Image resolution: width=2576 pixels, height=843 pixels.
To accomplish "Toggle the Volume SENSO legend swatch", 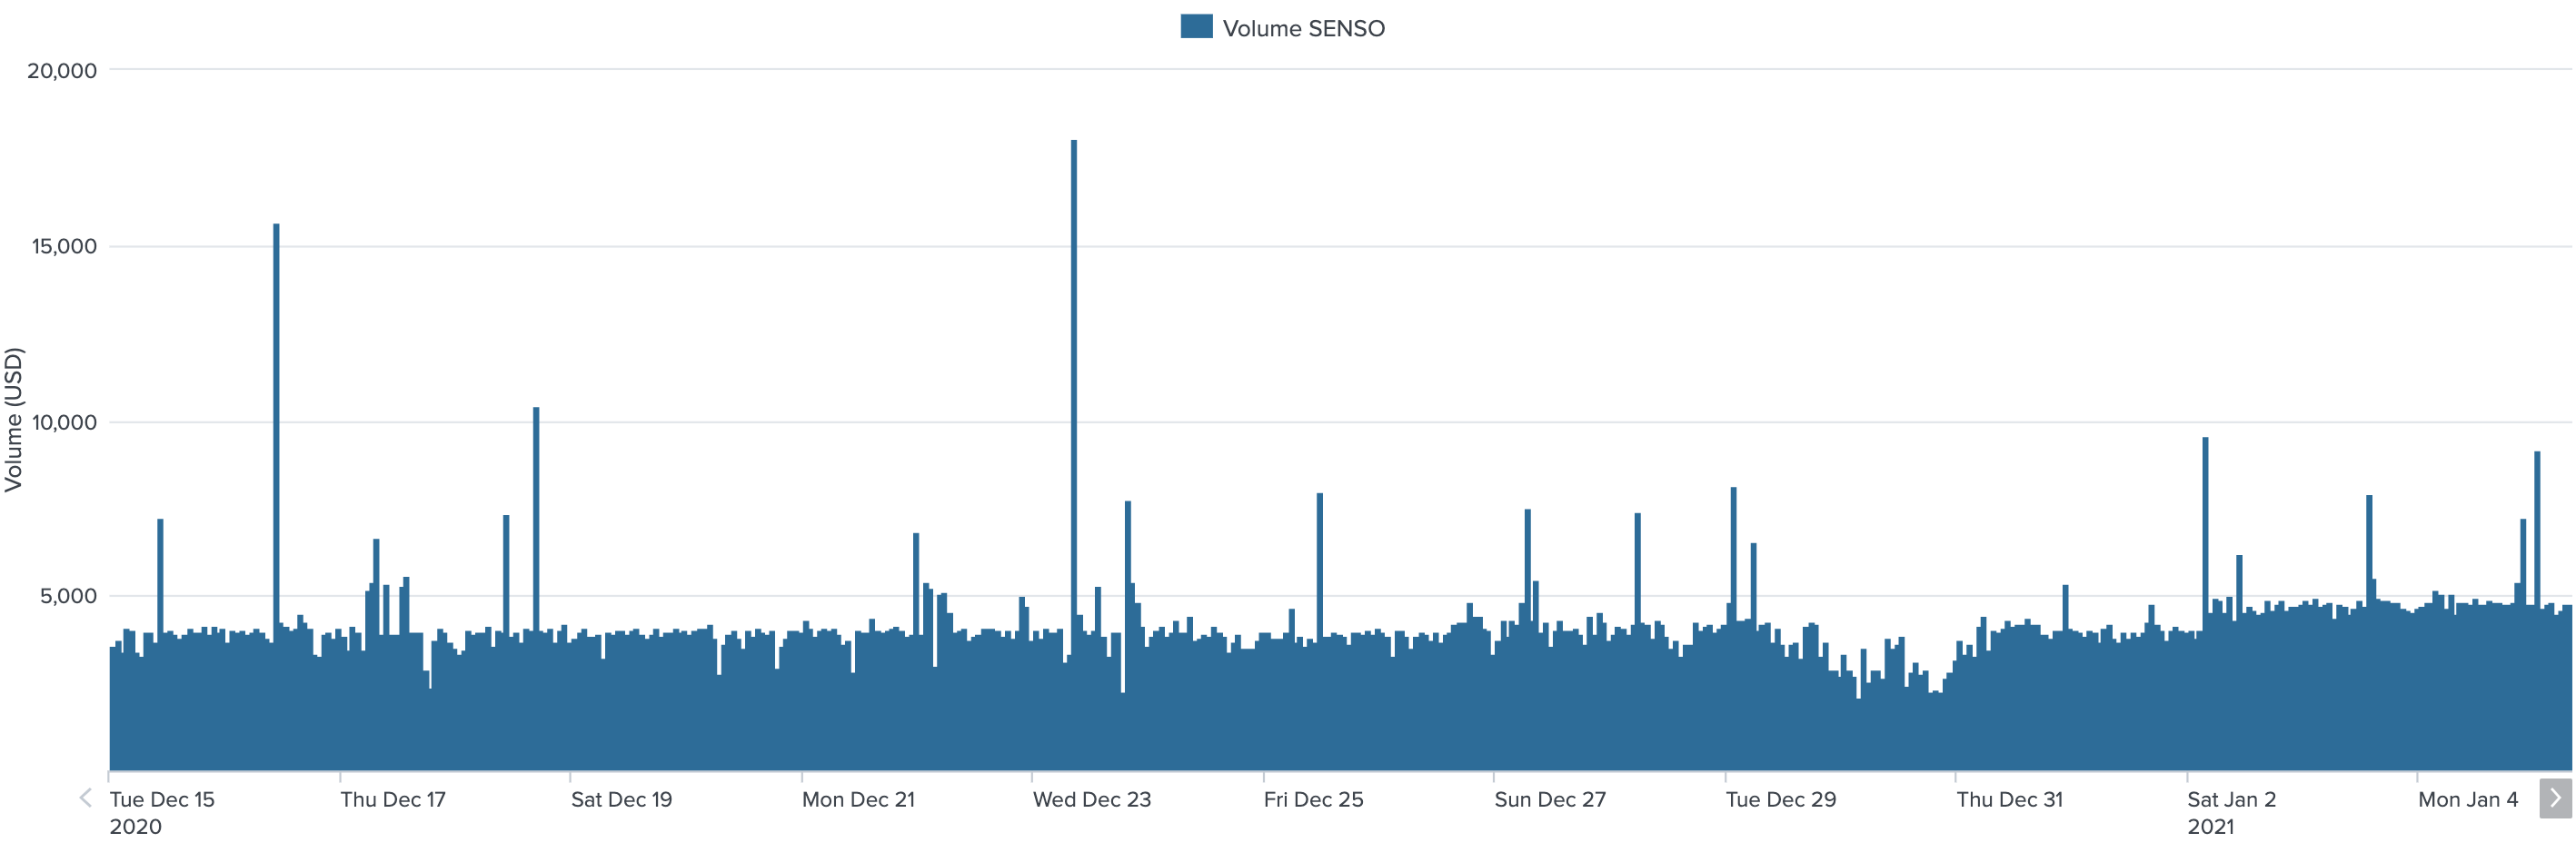I will [1196, 27].
